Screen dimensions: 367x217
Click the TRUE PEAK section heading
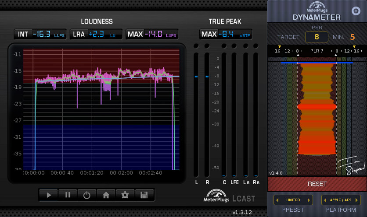click(x=225, y=22)
